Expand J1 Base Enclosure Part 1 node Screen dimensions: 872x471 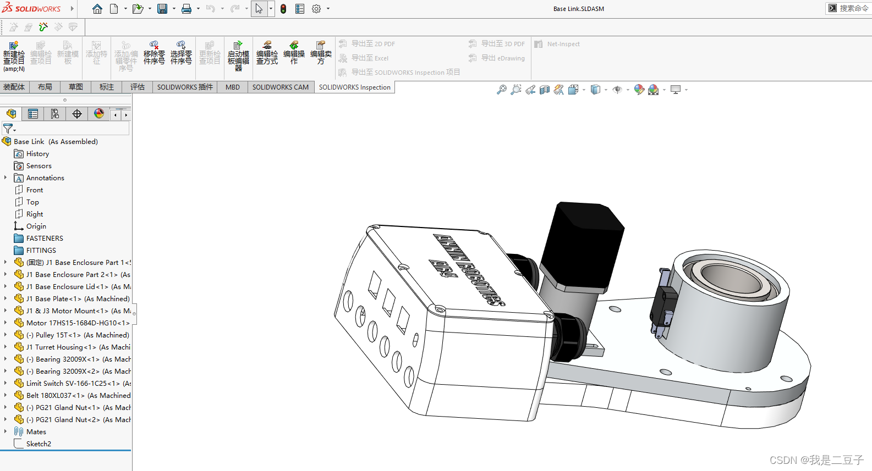[x=6, y=262]
